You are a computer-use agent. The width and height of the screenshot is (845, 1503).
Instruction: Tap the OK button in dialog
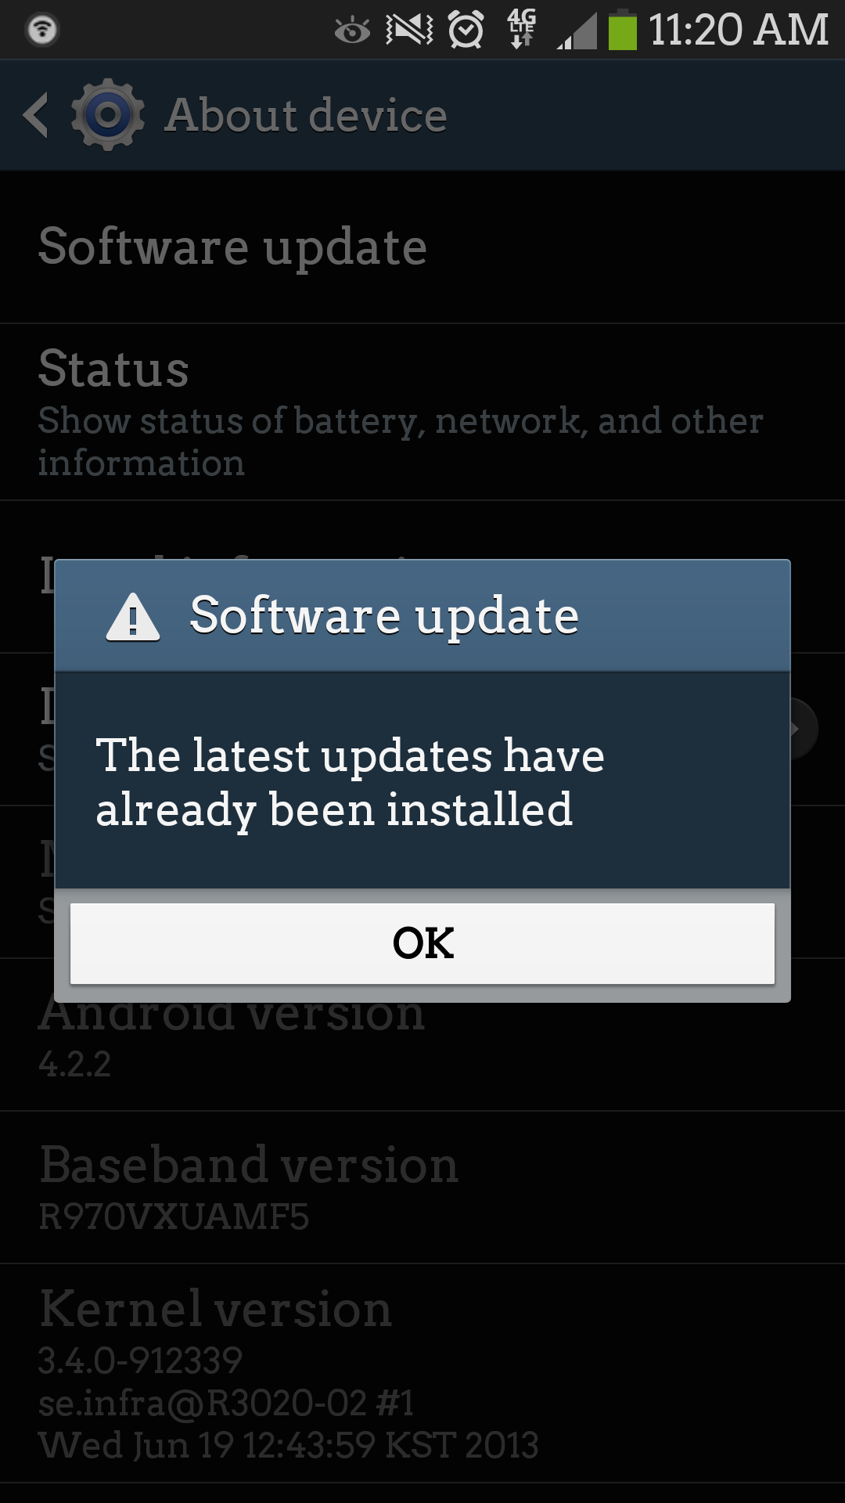(x=422, y=943)
